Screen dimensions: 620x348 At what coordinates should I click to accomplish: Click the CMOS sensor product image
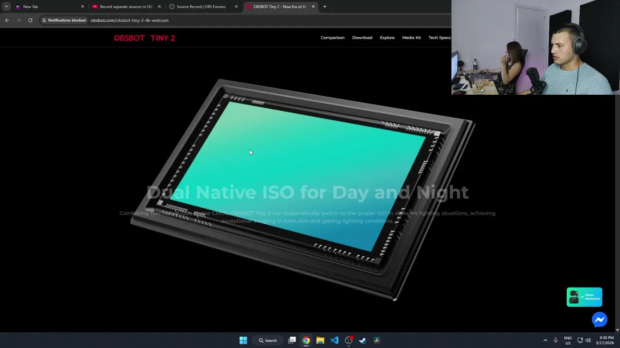(303, 189)
